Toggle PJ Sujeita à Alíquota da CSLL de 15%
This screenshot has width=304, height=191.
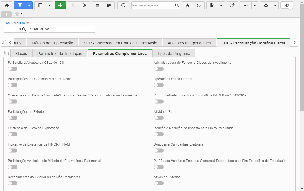[12, 69]
